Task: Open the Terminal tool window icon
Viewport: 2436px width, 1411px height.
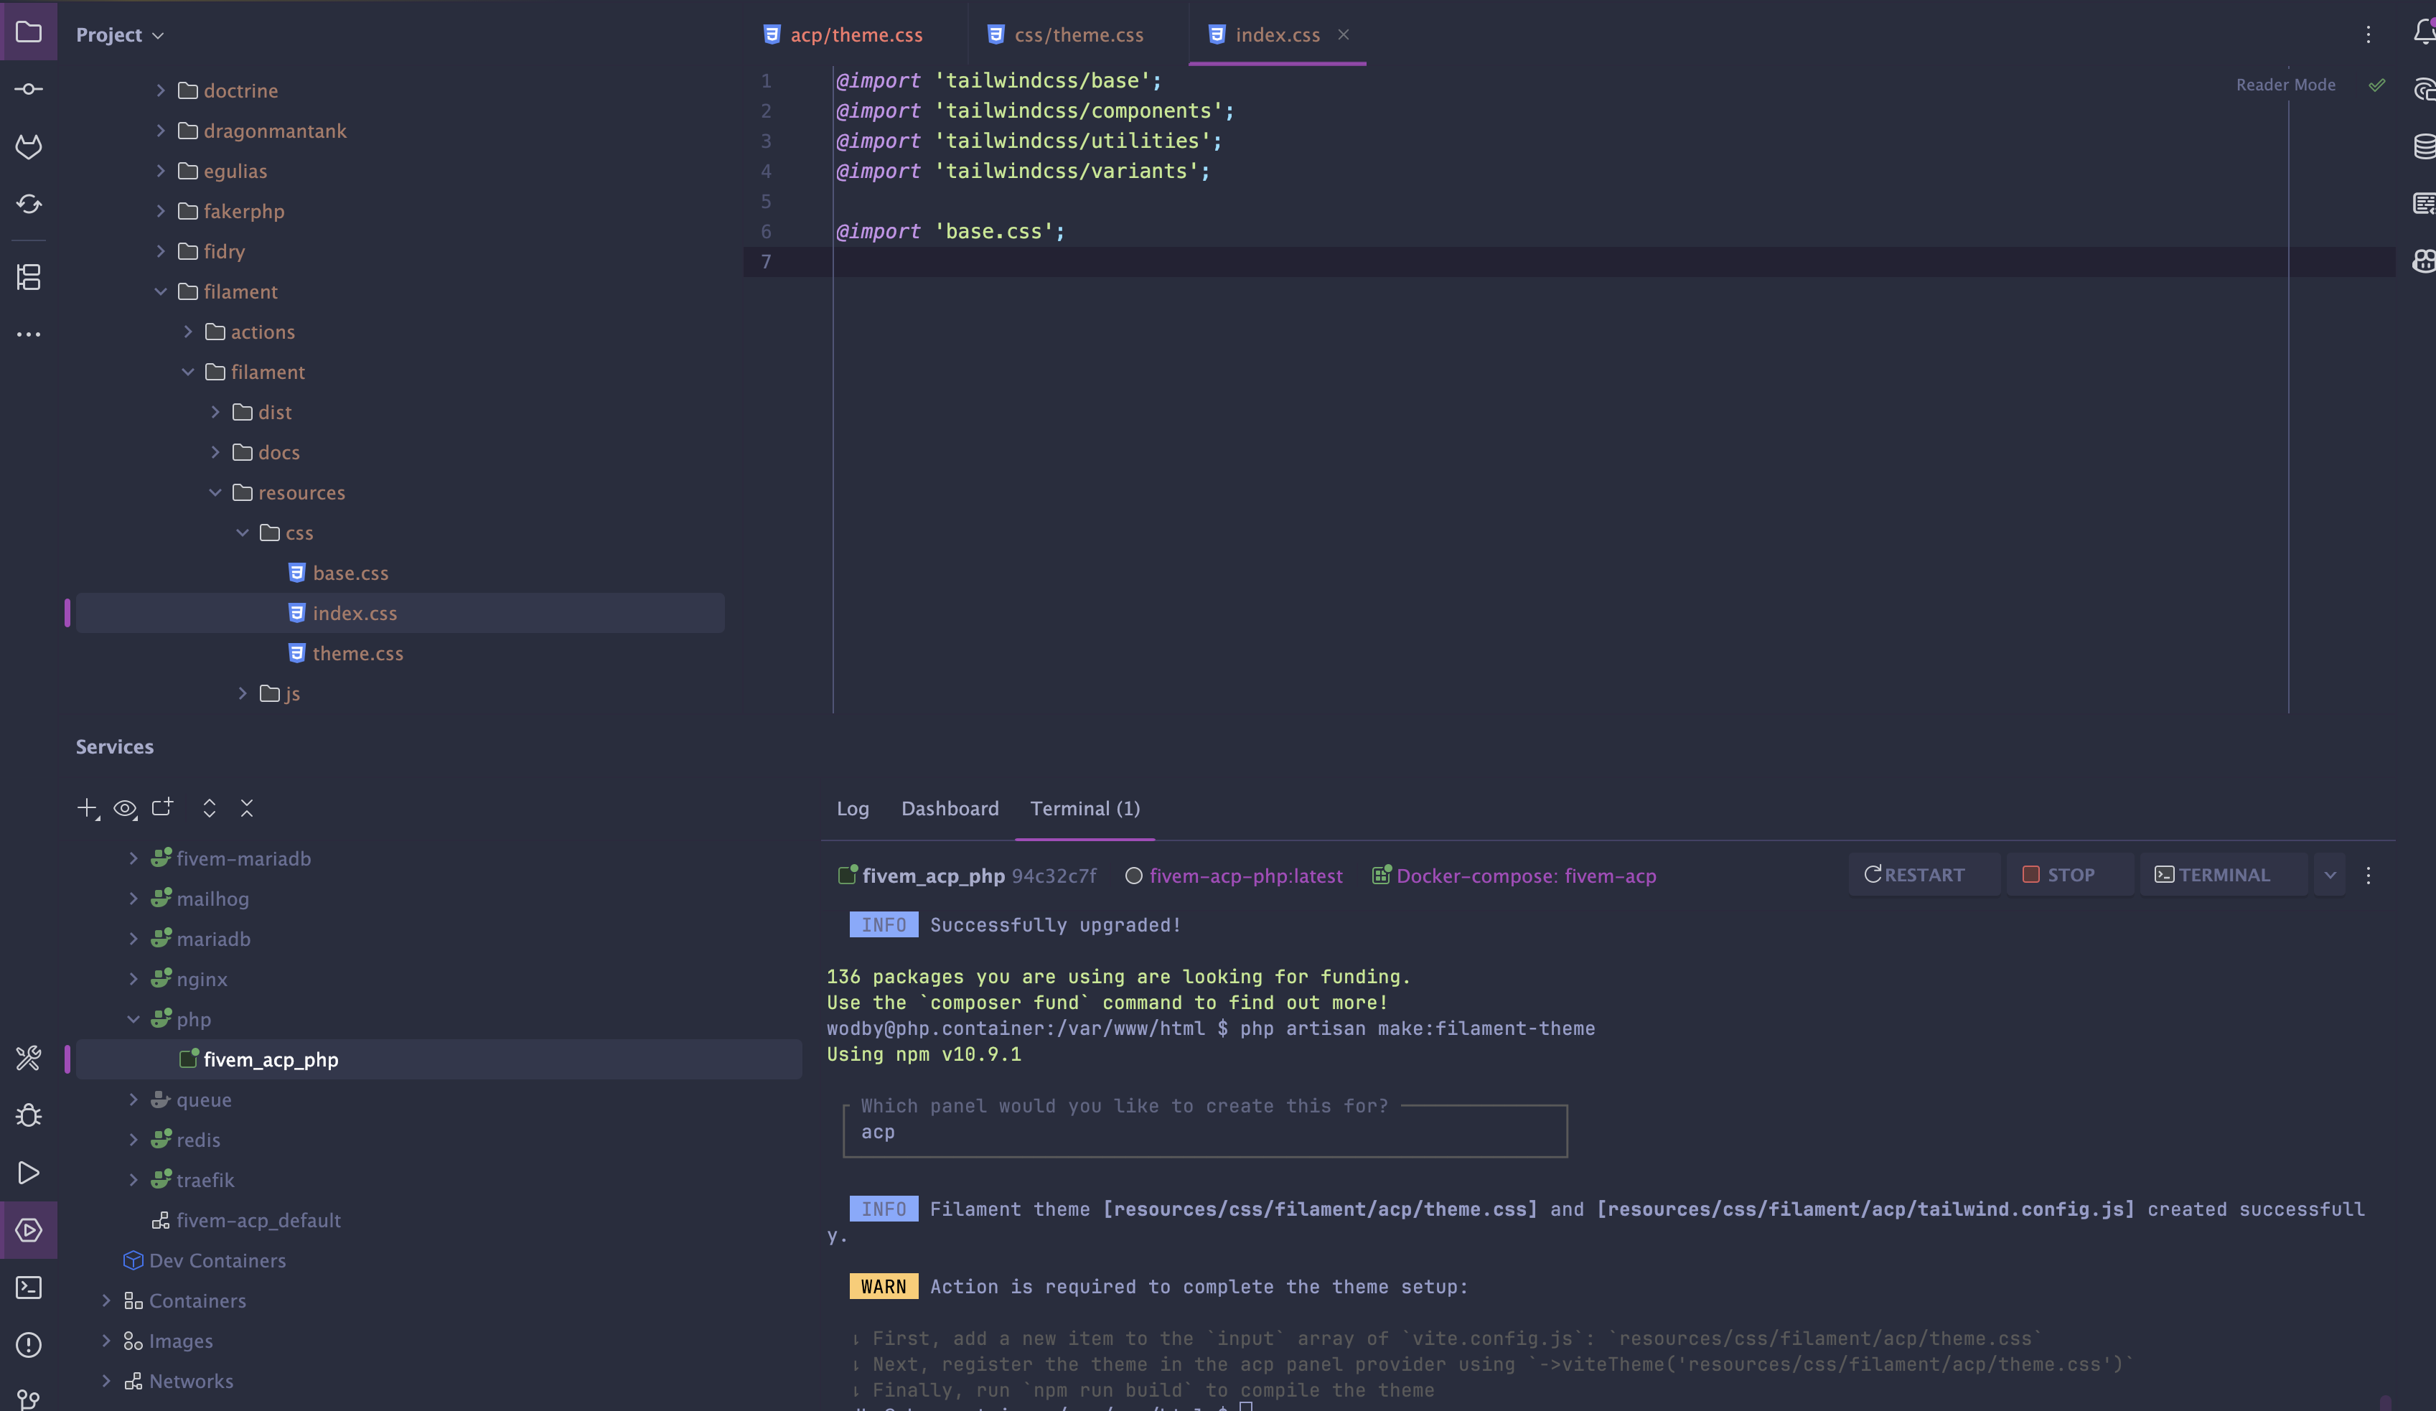Action: (x=29, y=1288)
